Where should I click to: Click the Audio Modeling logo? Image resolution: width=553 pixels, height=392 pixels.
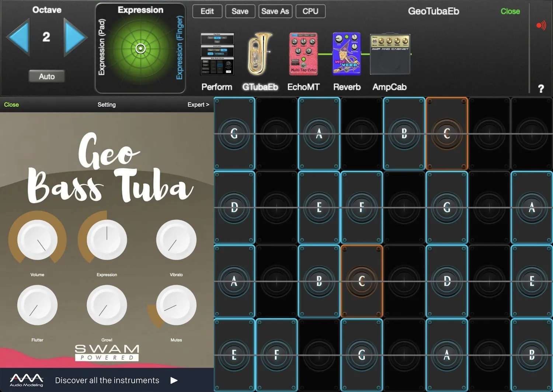point(27,380)
